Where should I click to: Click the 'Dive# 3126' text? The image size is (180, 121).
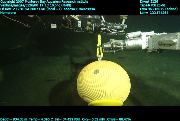tap(149, 1)
